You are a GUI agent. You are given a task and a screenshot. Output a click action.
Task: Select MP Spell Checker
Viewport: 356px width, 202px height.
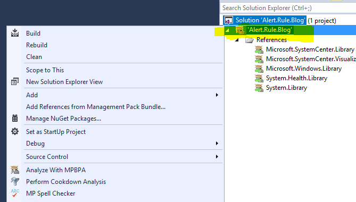click(x=51, y=193)
